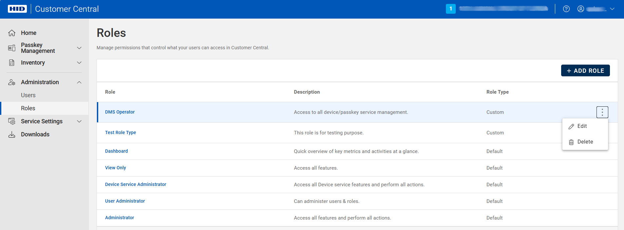The width and height of the screenshot is (624, 230).
Task: Click the HID logo
Action: coord(17,9)
